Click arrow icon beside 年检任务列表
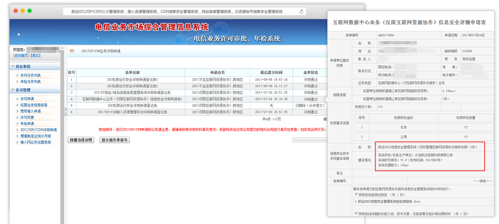 point(17,82)
